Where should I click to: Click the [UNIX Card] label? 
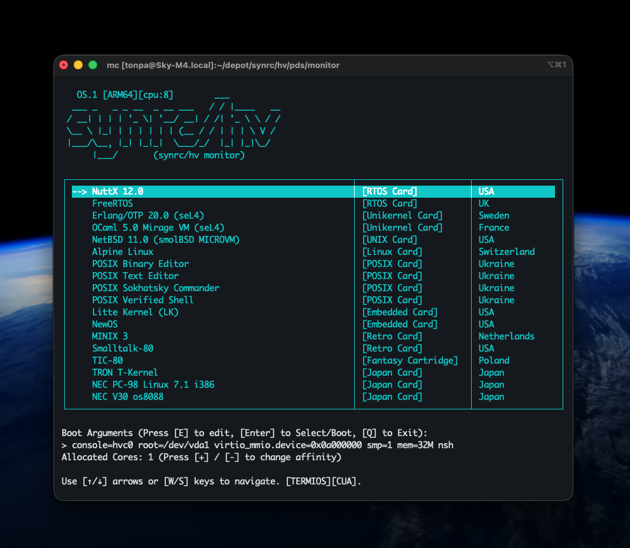click(x=390, y=240)
